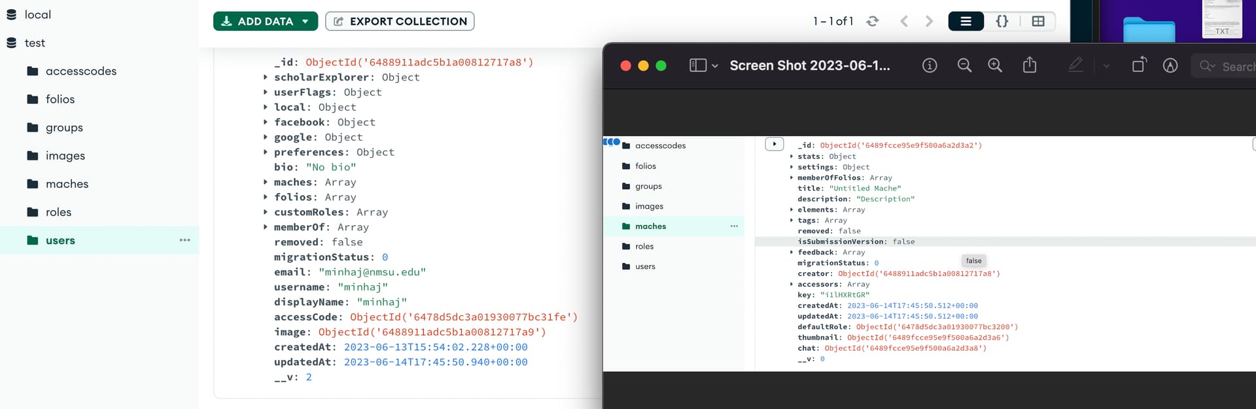Open the Preview markup toolbar icon

[x=1170, y=65]
